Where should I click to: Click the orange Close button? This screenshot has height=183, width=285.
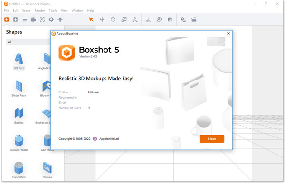212,139
